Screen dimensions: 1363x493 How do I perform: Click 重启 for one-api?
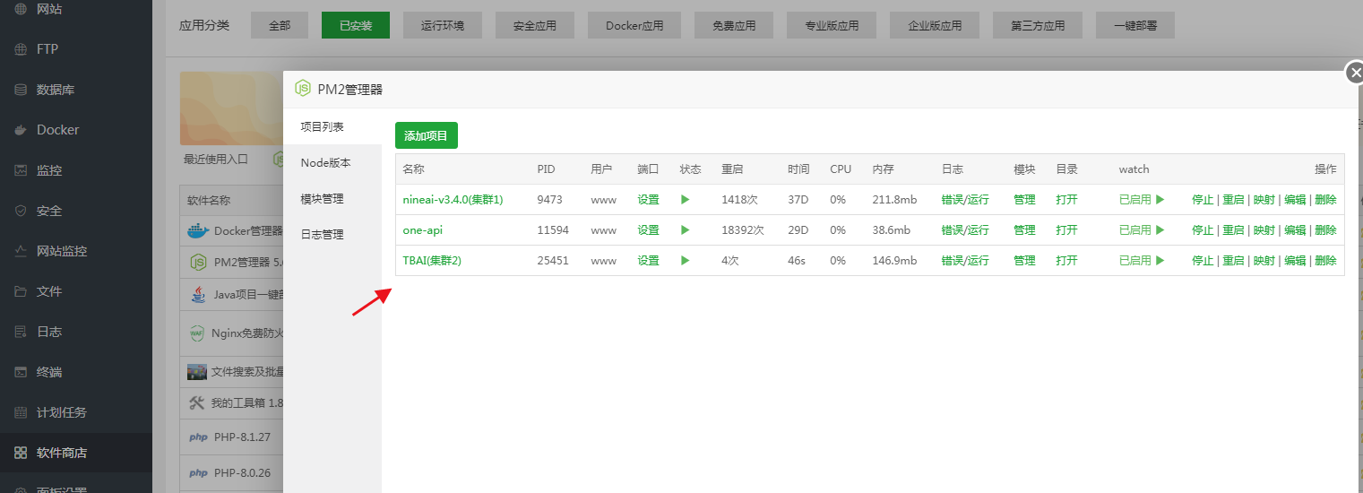[1233, 229]
